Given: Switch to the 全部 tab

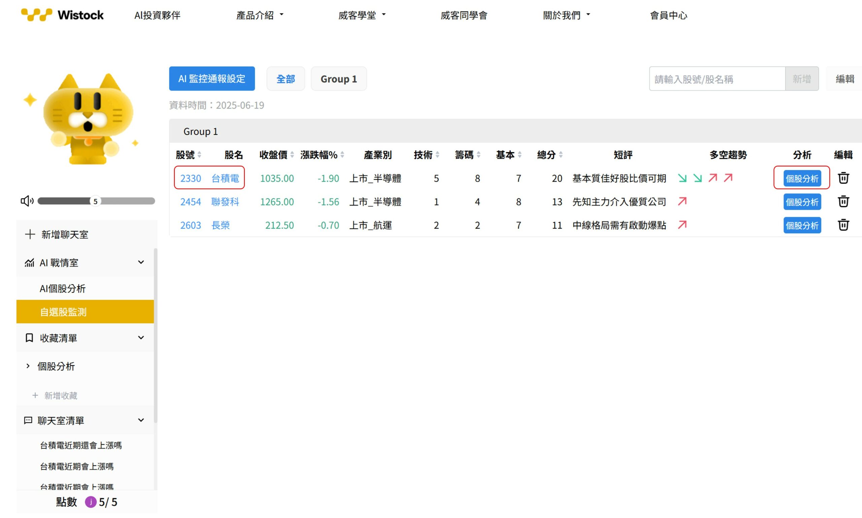Looking at the screenshot, I should [286, 79].
